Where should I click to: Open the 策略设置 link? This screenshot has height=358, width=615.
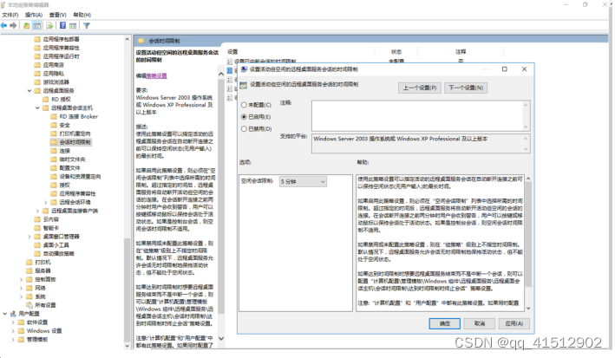[156, 75]
